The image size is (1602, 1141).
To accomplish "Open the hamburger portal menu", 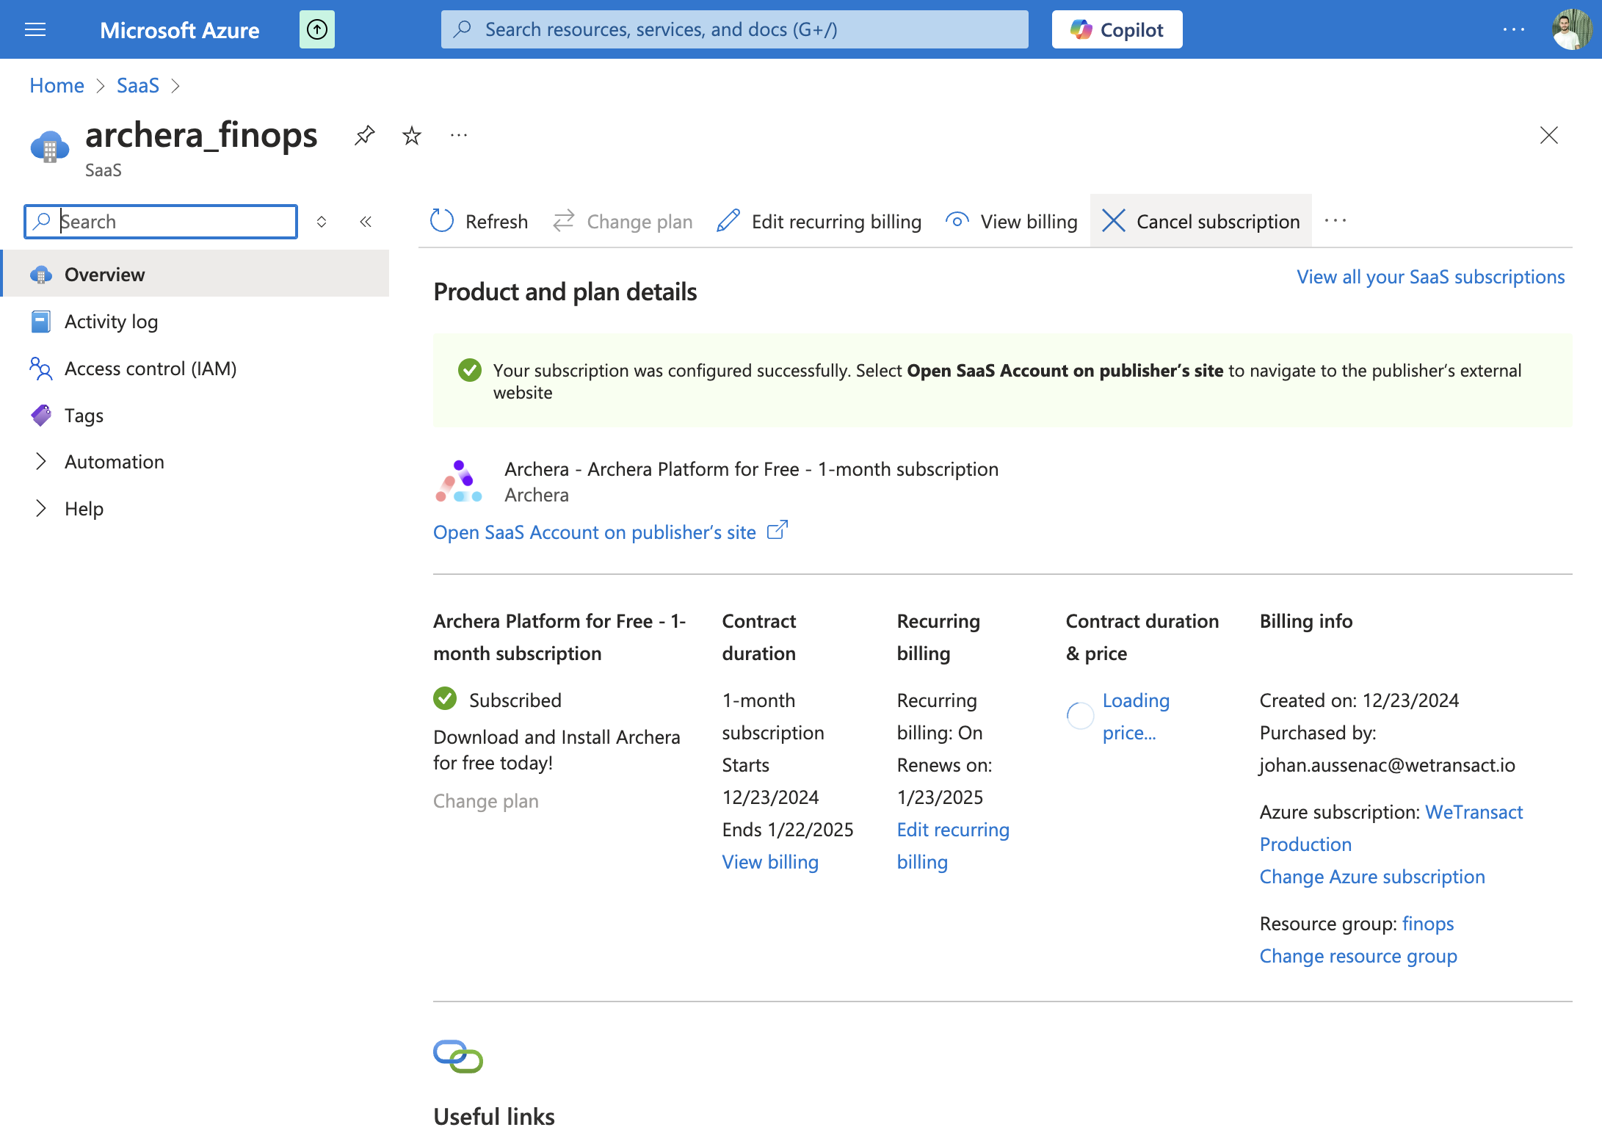I will pyautogui.click(x=35, y=29).
